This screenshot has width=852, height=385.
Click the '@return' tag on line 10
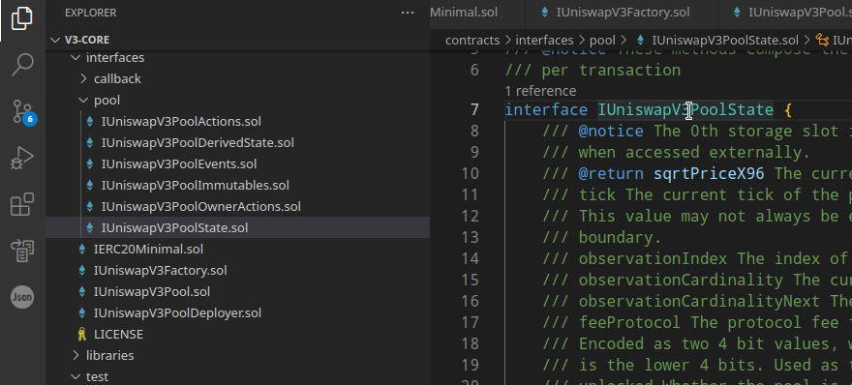[611, 173]
